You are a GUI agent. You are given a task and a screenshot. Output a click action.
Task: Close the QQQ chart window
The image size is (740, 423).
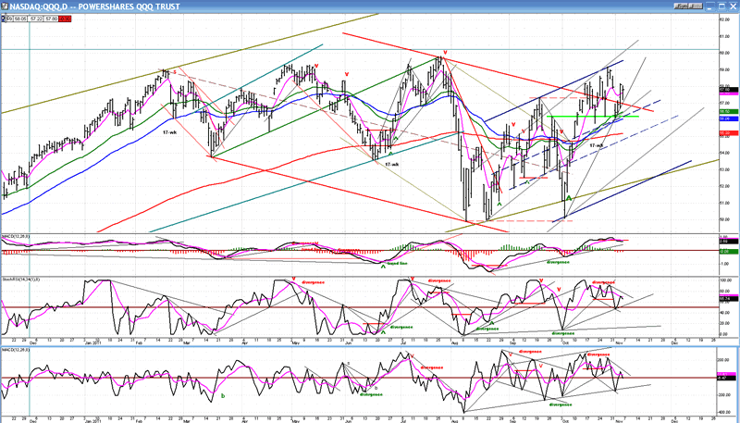pyautogui.click(x=733, y=6)
